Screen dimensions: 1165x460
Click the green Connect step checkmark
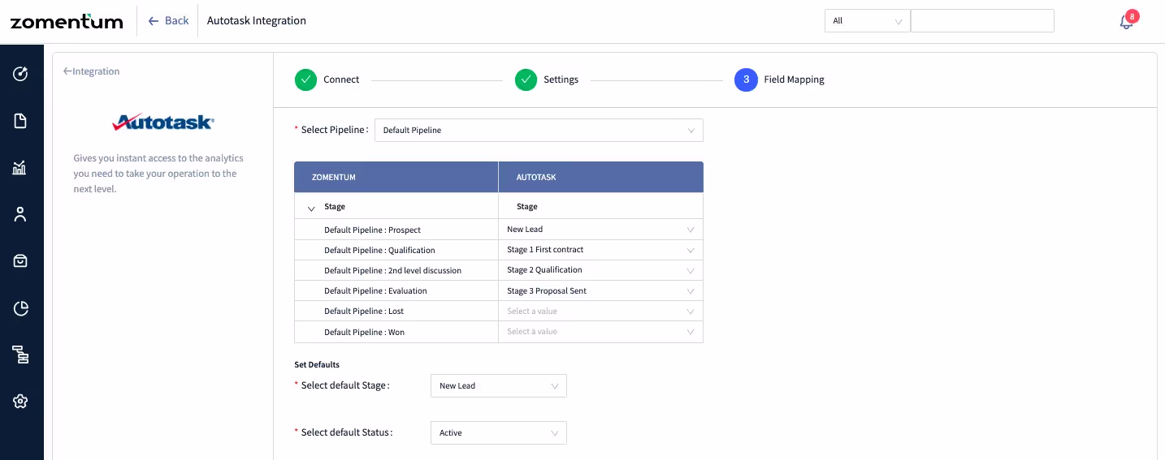point(305,80)
